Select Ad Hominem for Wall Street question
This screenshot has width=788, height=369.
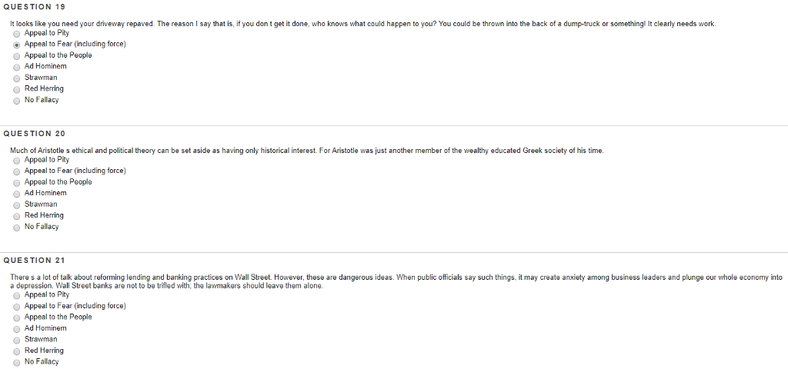coord(17,328)
